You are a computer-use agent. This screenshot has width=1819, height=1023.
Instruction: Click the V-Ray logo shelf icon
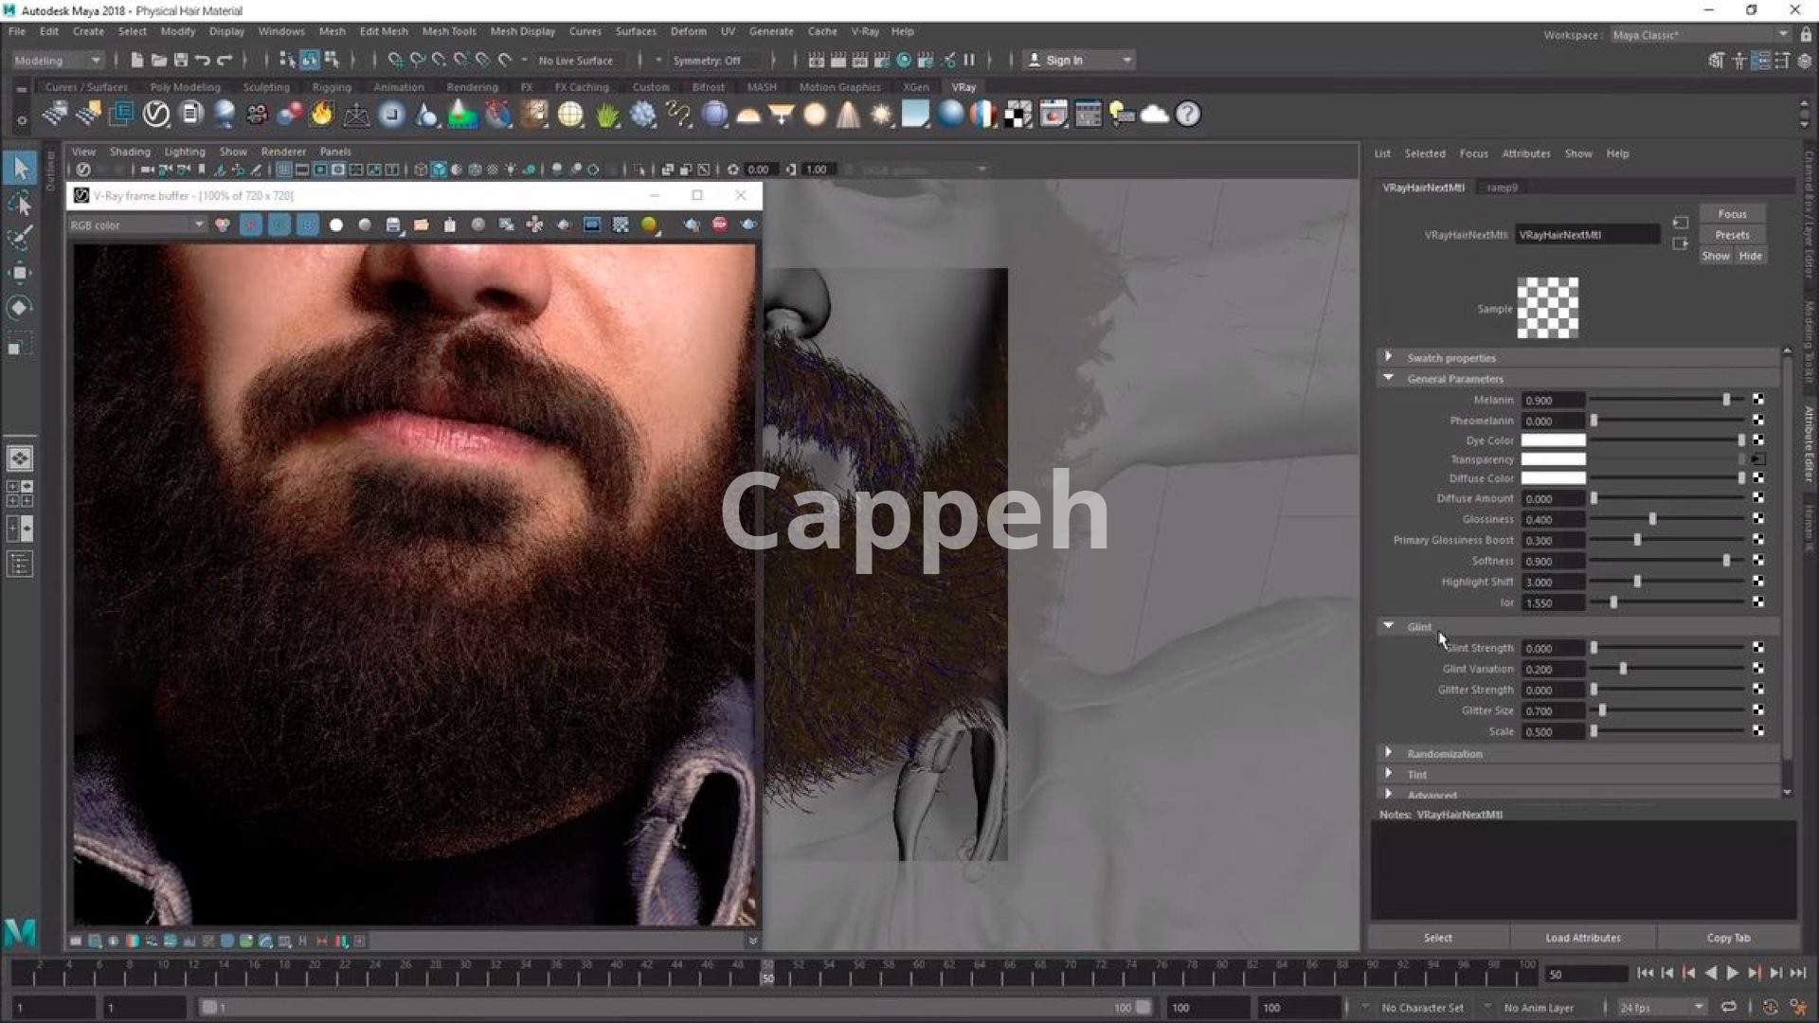click(x=156, y=115)
